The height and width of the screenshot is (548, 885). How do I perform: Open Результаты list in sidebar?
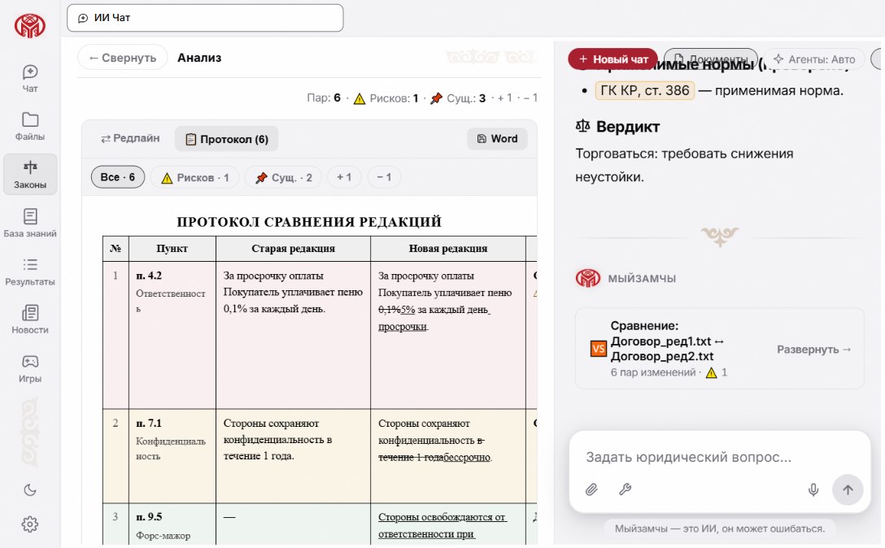tap(30, 272)
